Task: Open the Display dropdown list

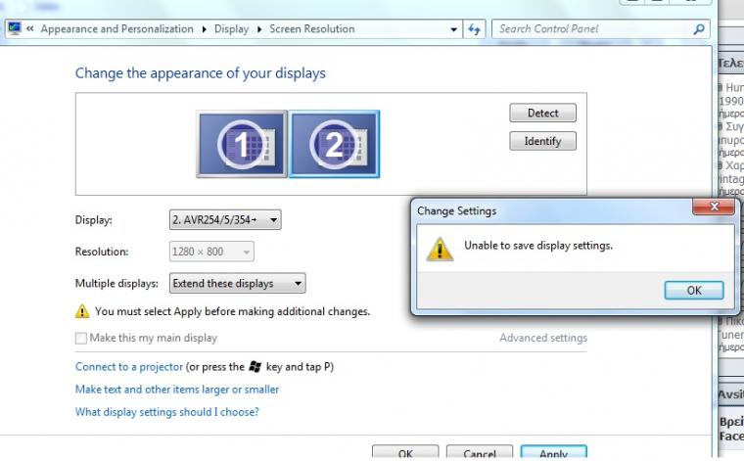Action: coord(225,220)
